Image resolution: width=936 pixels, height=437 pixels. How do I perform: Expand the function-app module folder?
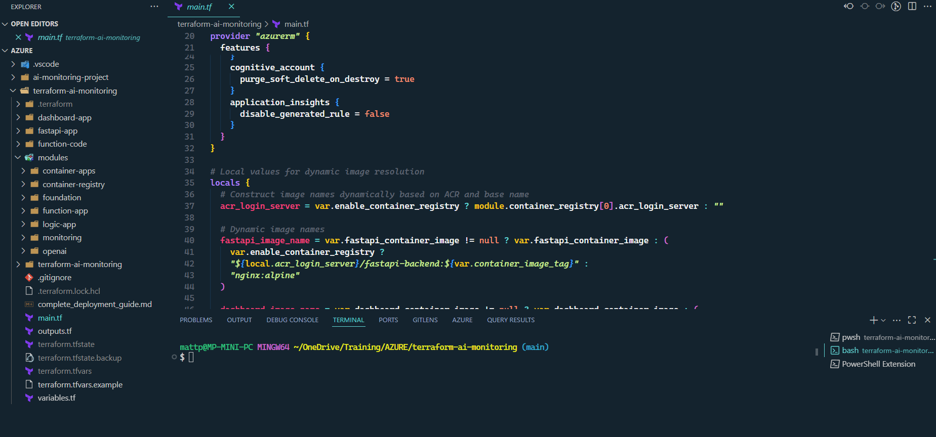23,211
